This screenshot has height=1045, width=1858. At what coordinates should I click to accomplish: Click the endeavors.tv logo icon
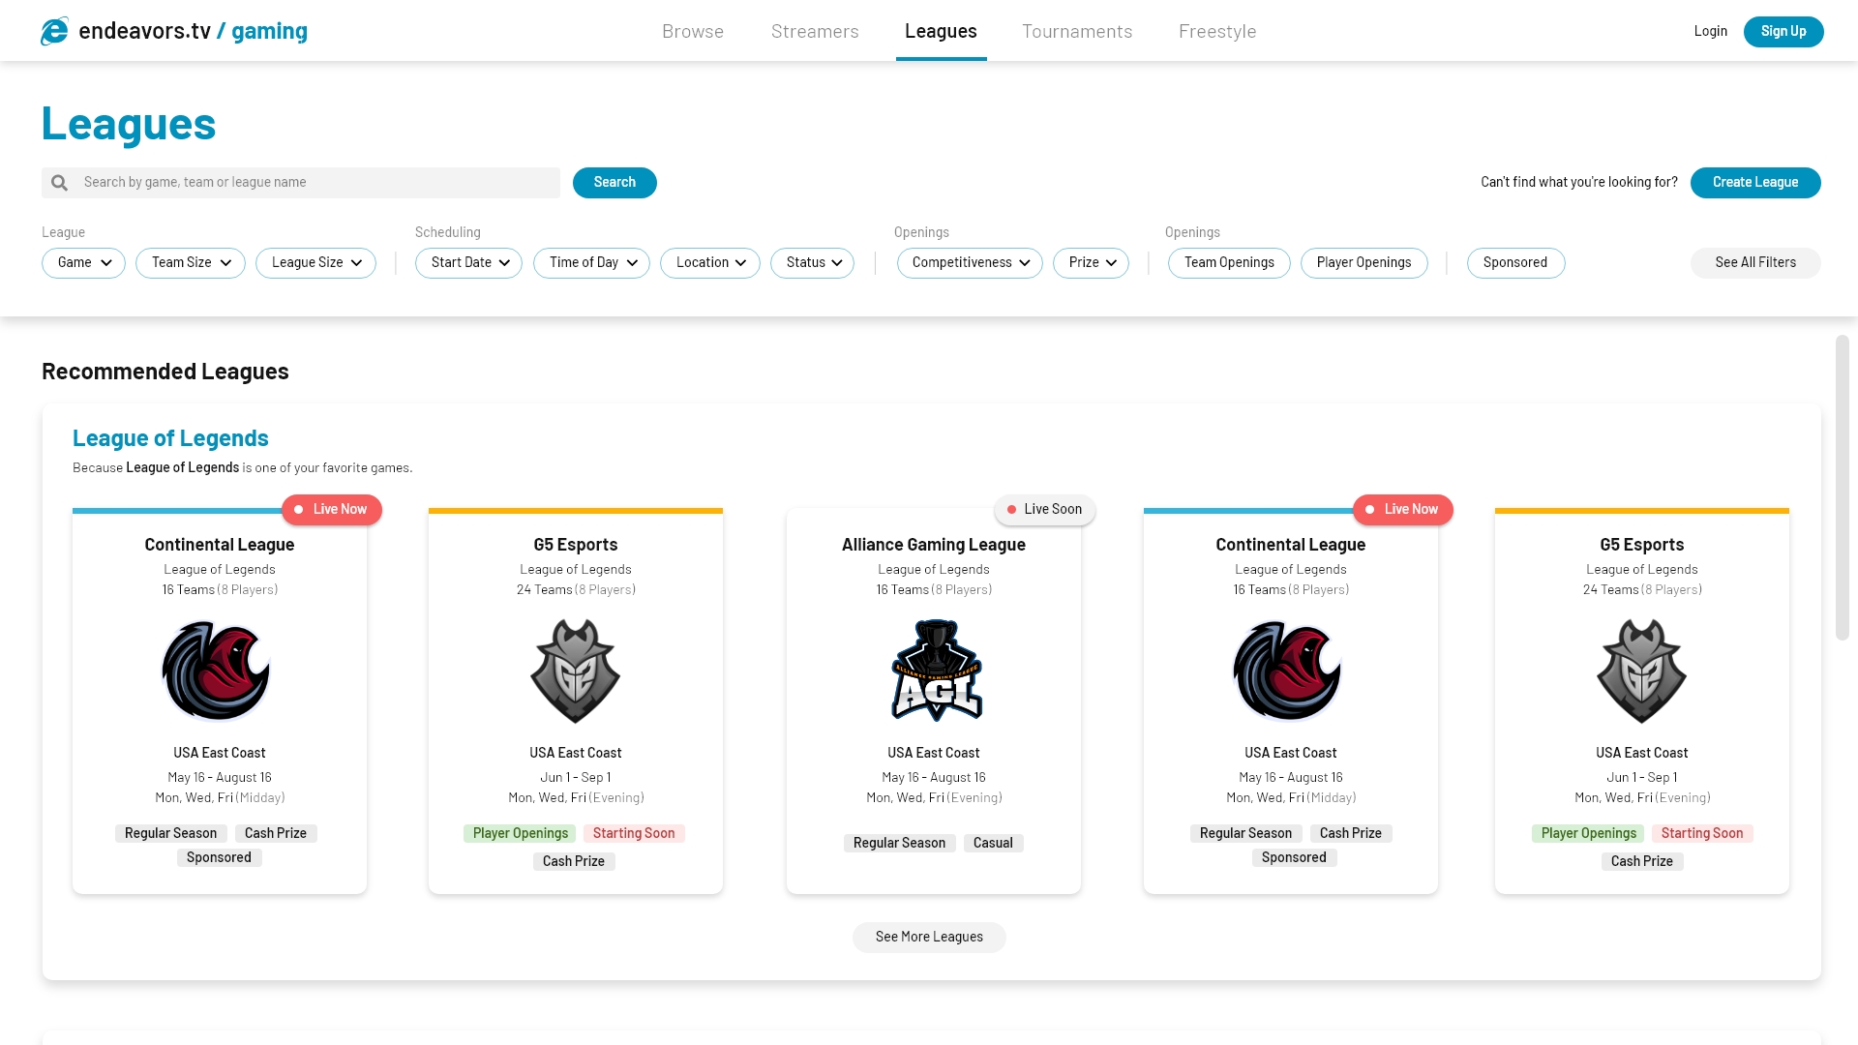(x=54, y=31)
